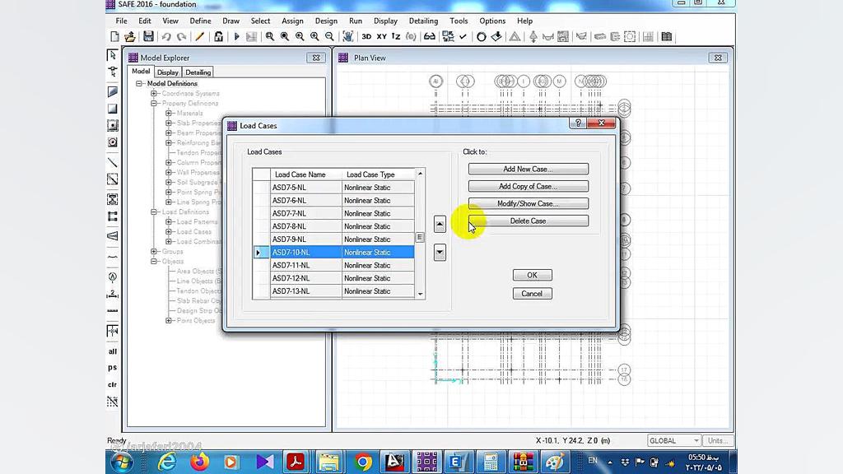Click the Pan hand icon in toolbar

point(348,36)
